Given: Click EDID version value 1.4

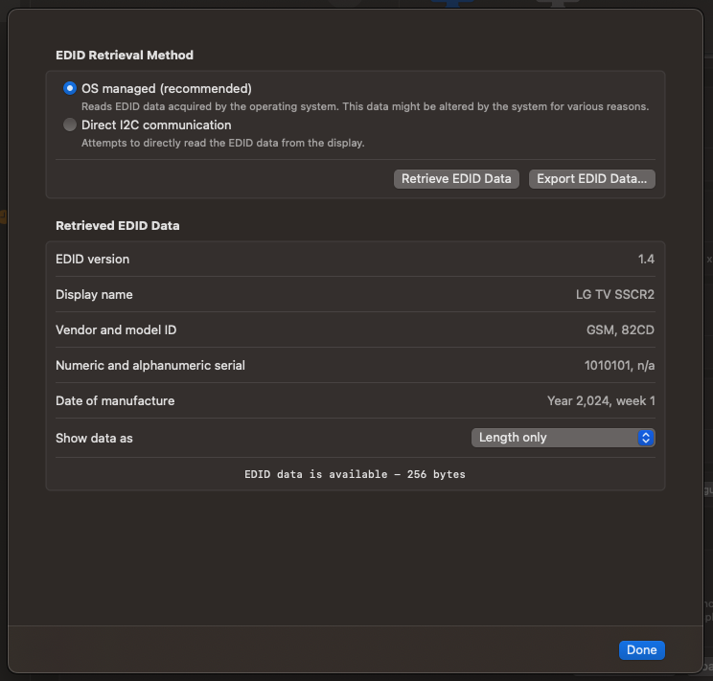Looking at the screenshot, I should tap(646, 260).
